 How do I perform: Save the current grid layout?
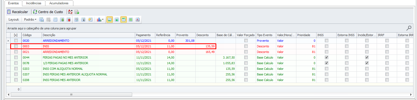pos(41,20)
